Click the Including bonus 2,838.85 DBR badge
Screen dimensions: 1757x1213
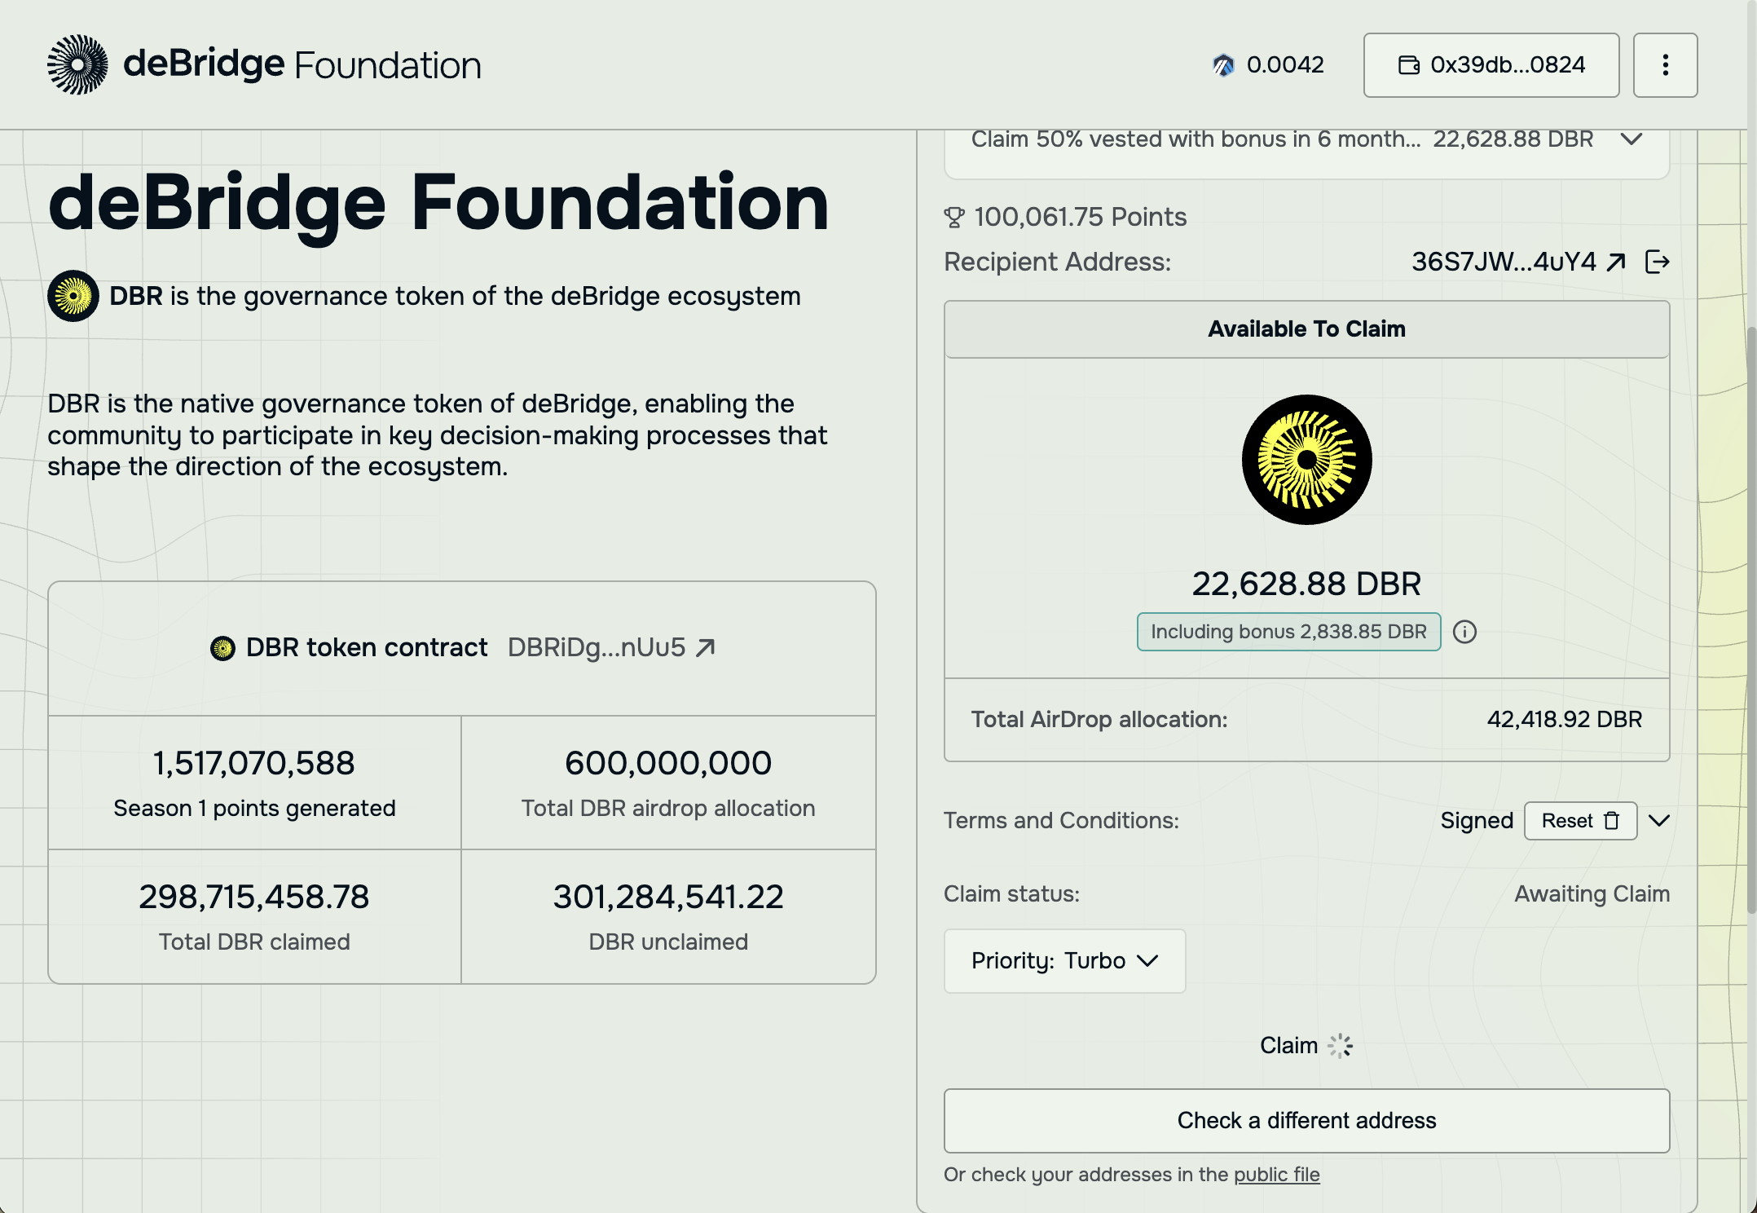1288,632
